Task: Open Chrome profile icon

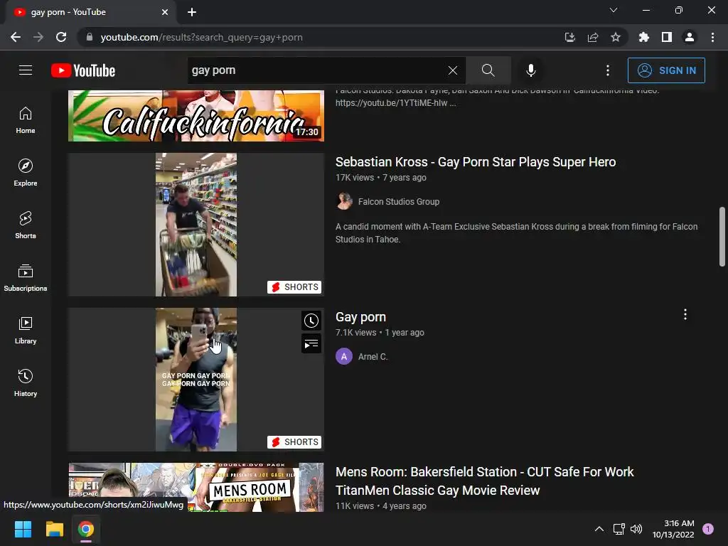Action: tap(690, 37)
